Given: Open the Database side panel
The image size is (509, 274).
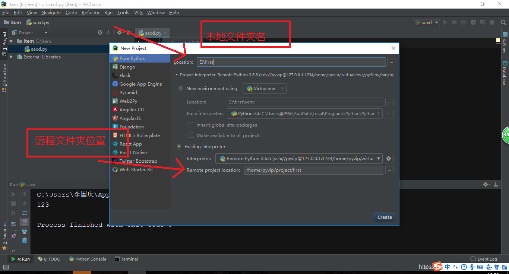Looking at the screenshot, I should tap(505, 73).
